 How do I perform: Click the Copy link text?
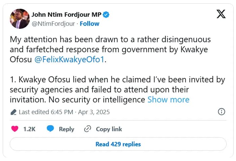[x=109, y=129]
